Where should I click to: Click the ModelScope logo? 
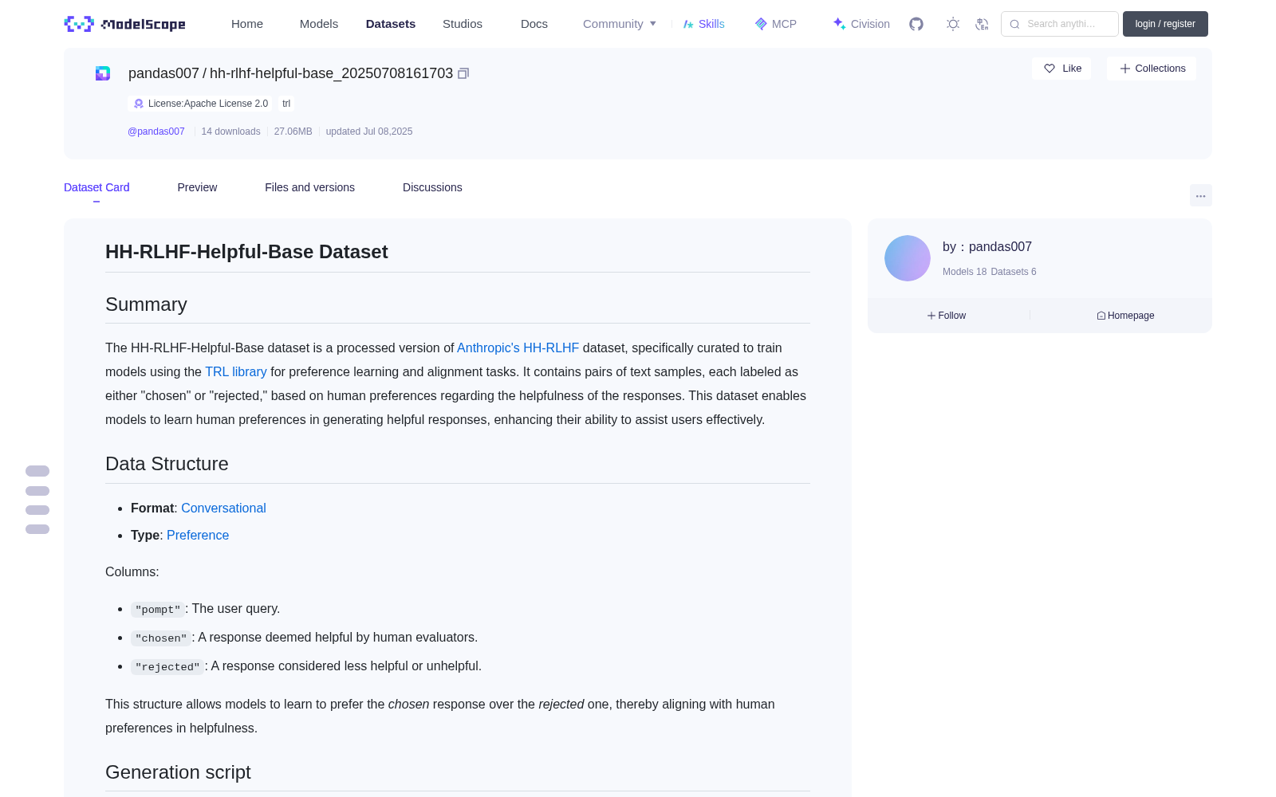coord(124,24)
